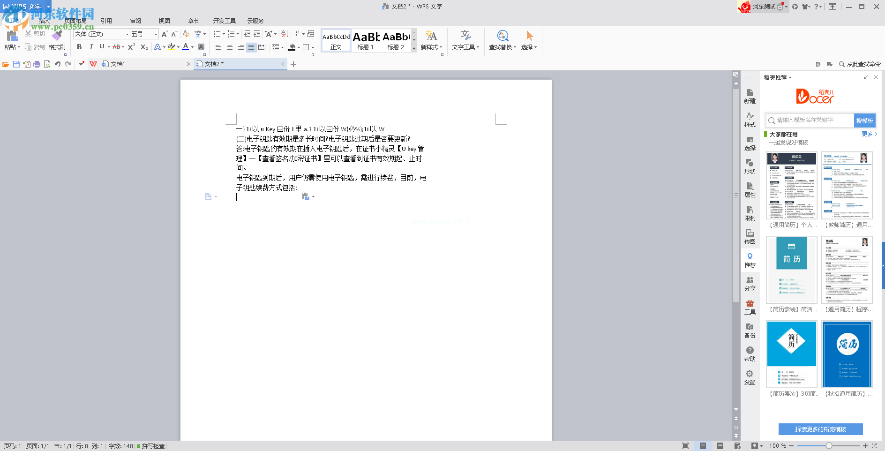Toggle spell check (拼写检查) in status bar
Screen dimensions: 885x451
(151, 446)
